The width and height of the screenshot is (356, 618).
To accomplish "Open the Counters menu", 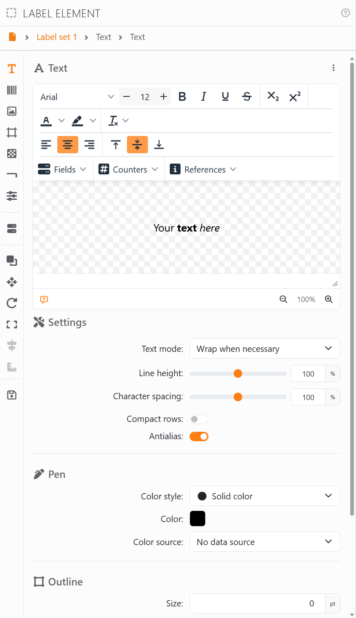I will [x=129, y=169].
